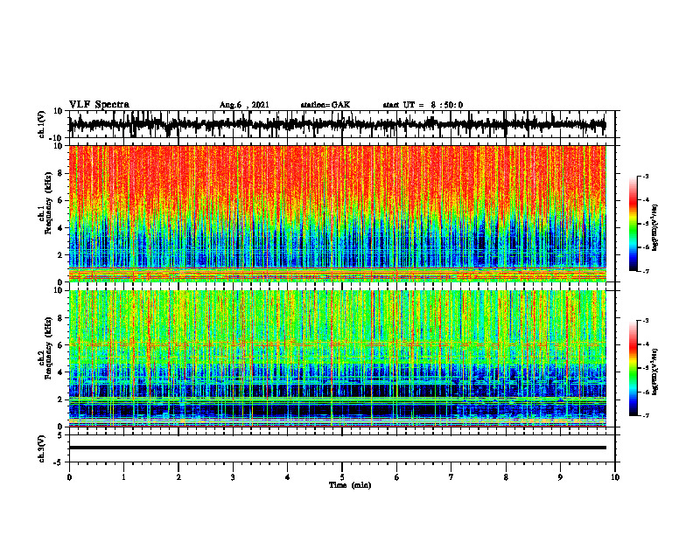
Task: Click the flat black ch.3 trace line
Action: pyautogui.click(x=337, y=448)
